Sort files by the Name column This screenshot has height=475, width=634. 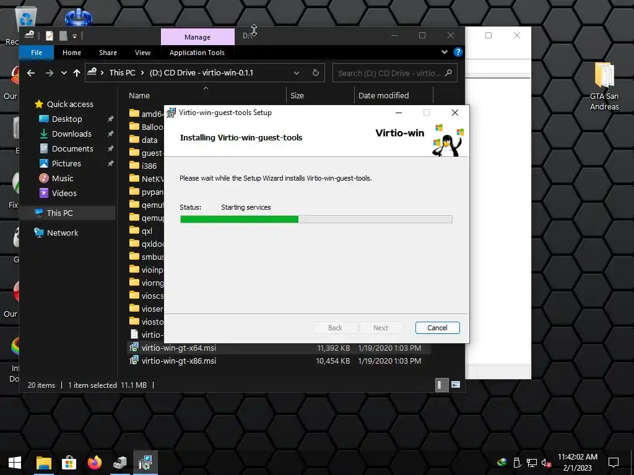[x=139, y=96]
